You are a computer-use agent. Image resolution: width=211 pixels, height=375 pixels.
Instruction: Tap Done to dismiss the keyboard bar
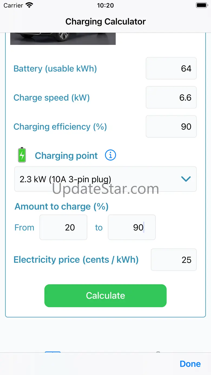pos(190,364)
